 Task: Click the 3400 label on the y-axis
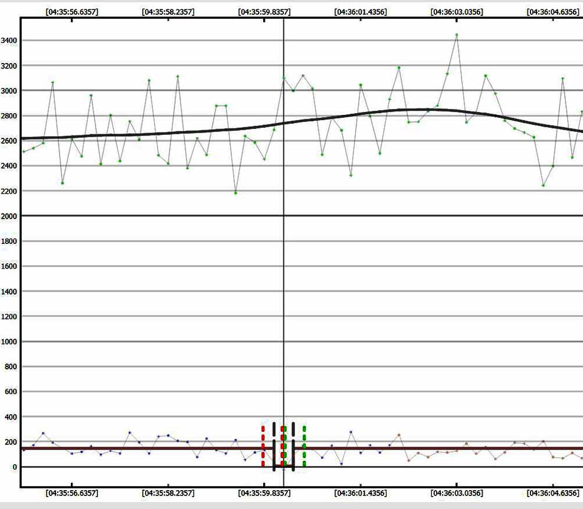coord(8,41)
